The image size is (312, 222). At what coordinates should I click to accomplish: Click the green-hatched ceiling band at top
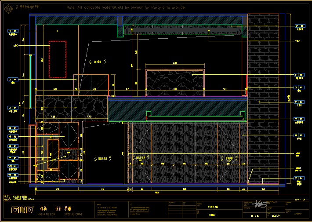tap(75, 20)
